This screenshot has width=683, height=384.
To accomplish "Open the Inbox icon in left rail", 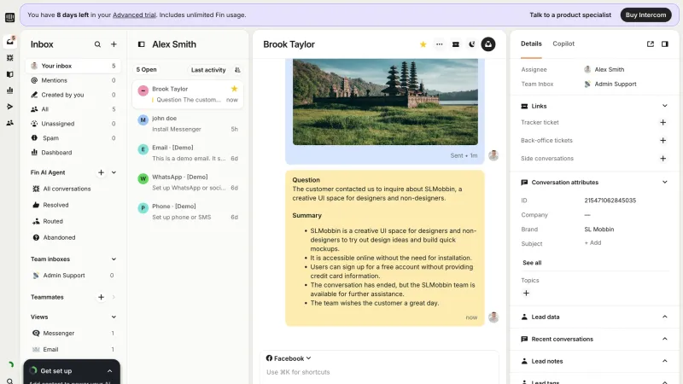I will point(9,42).
